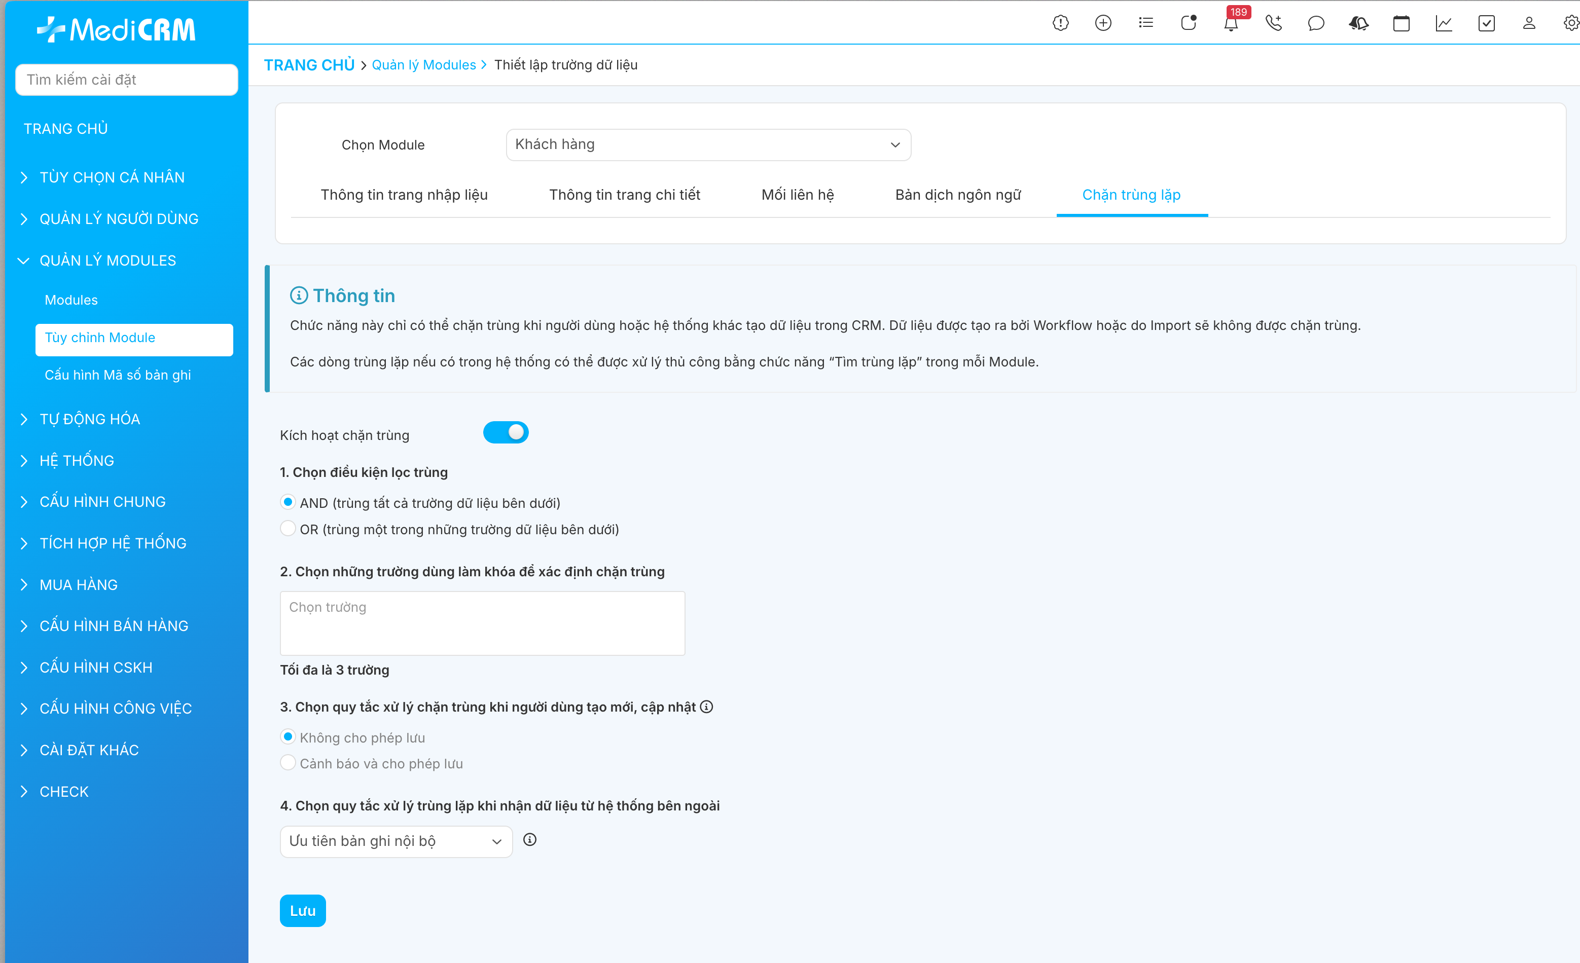Viewport: 1580px width, 963px height.
Task: Click the Chọn trường field selector box
Action: [482, 622]
